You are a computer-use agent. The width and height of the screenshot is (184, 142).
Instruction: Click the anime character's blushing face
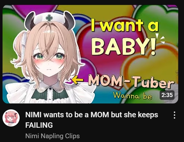pyautogui.click(x=49, y=61)
